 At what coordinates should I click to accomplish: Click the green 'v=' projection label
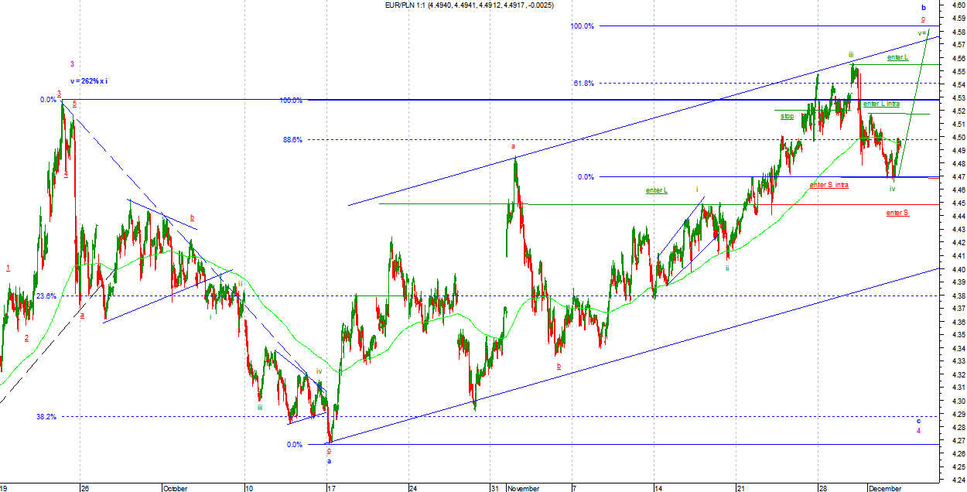923,32
